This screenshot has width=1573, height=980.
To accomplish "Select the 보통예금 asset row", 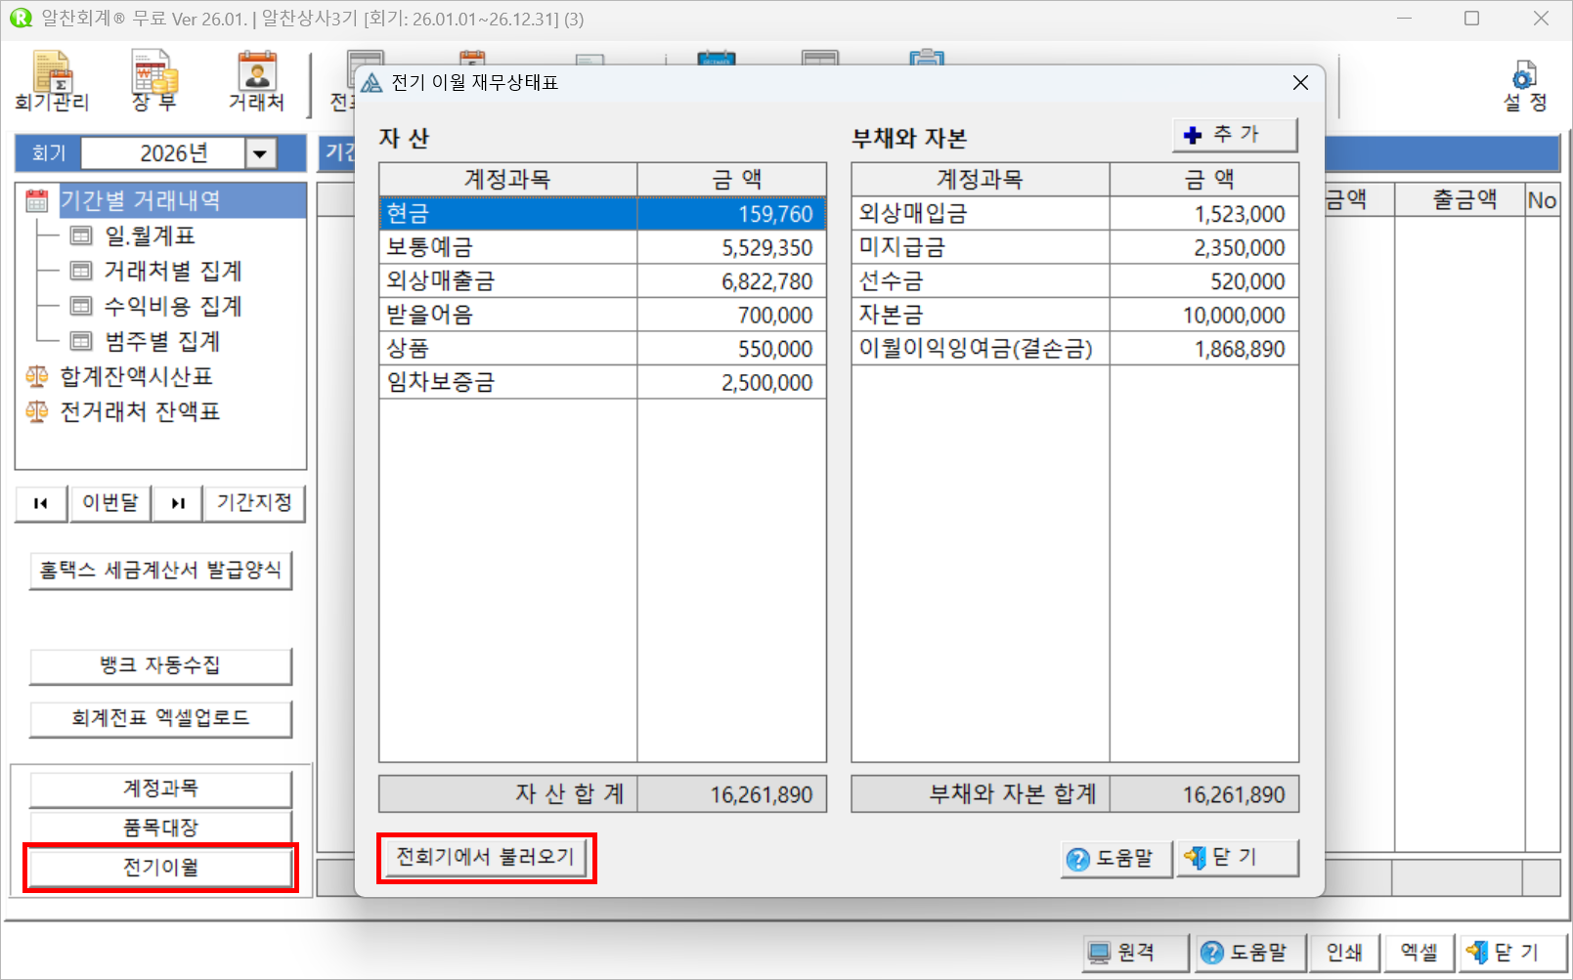I will [602, 247].
